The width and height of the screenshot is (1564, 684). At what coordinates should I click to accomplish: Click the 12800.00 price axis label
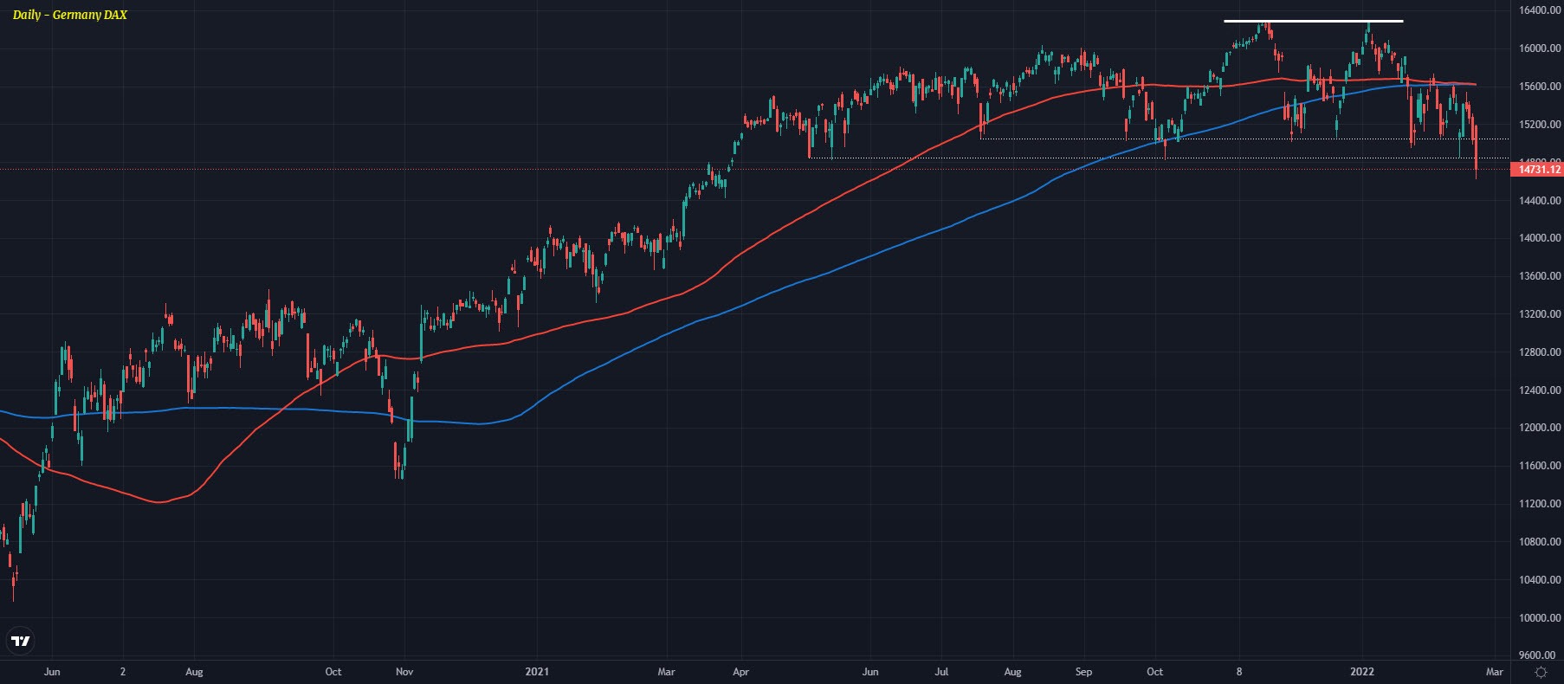1540,352
